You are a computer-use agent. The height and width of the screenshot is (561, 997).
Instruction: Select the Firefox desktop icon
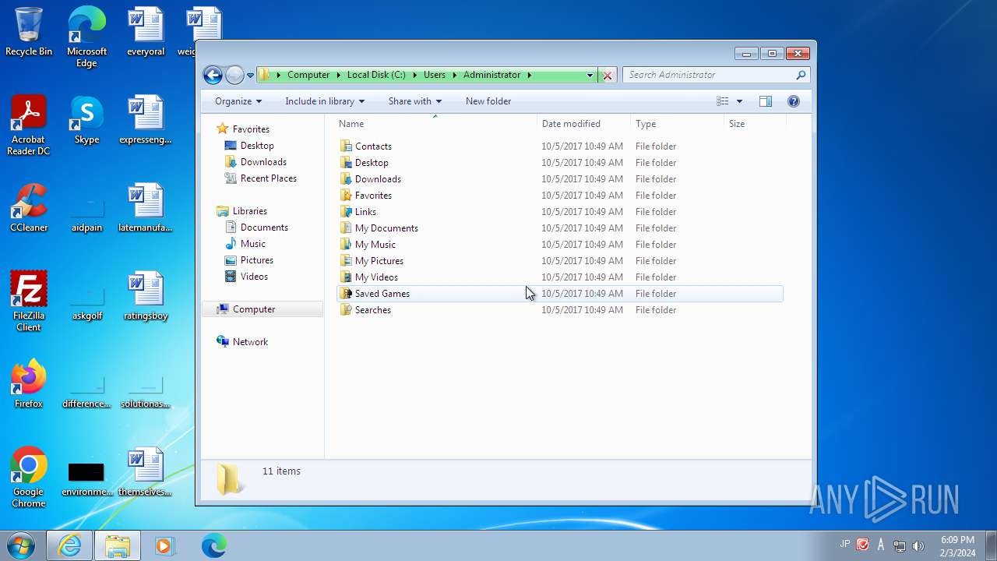(29, 384)
